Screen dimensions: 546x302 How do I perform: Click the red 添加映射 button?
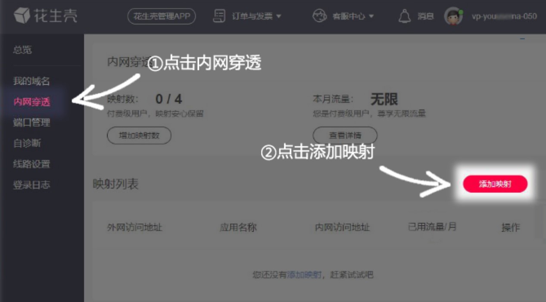pyautogui.click(x=495, y=184)
